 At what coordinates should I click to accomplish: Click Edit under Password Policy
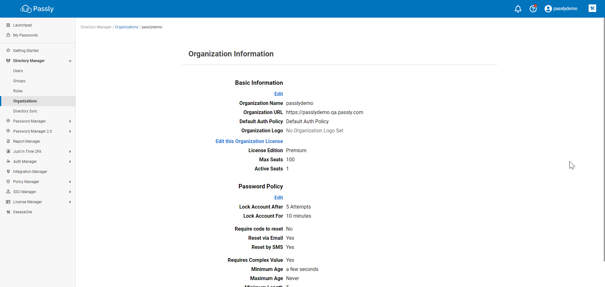click(x=279, y=198)
